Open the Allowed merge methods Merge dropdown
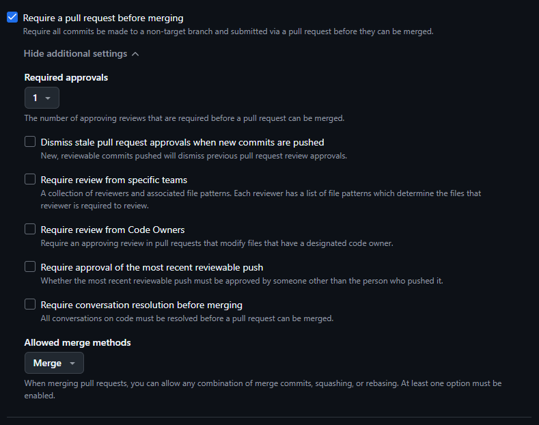This screenshot has width=539, height=425. tap(54, 364)
